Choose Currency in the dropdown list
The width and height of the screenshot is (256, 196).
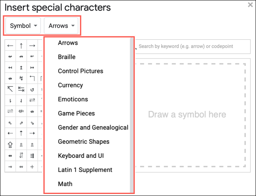(x=70, y=85)
